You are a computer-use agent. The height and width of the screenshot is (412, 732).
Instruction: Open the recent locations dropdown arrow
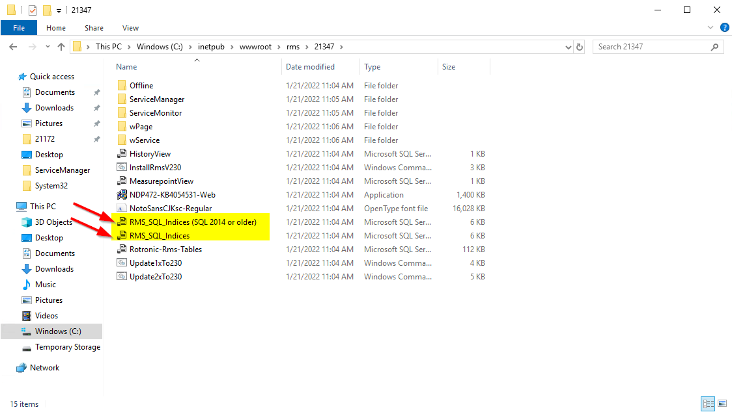click(48, 47)
